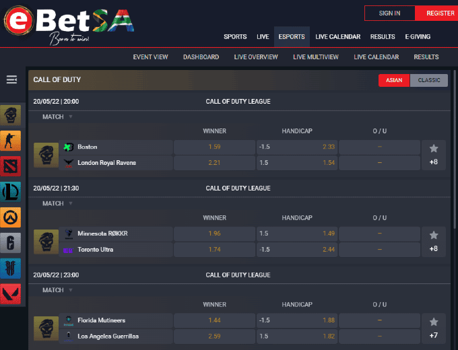
Task: Select Call of Duty sidebar game icon
Action: (x=11, y=115)
